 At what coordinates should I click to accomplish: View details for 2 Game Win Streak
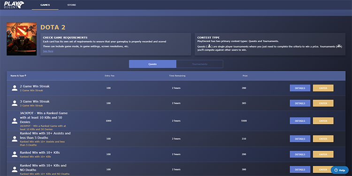[x=300, y=88]
